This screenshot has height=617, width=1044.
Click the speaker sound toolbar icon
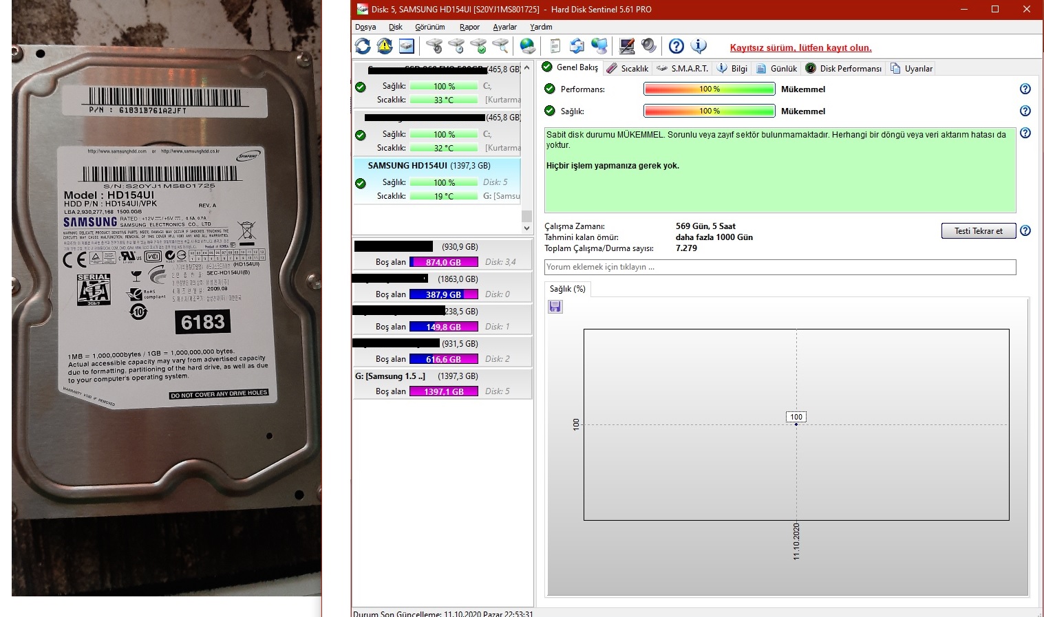coord(649,46)
